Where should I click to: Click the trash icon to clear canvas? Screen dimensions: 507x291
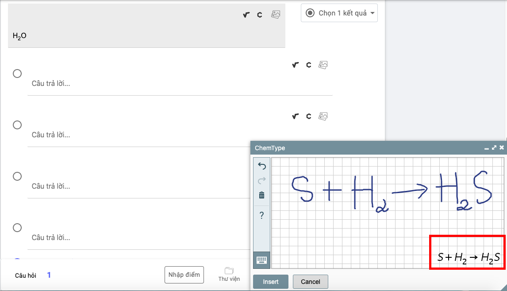261,195
